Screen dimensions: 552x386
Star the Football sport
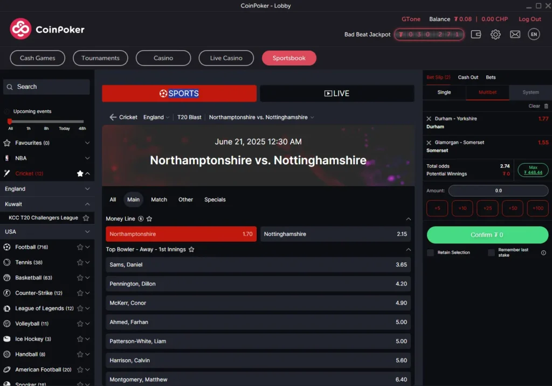coord(80,247)
